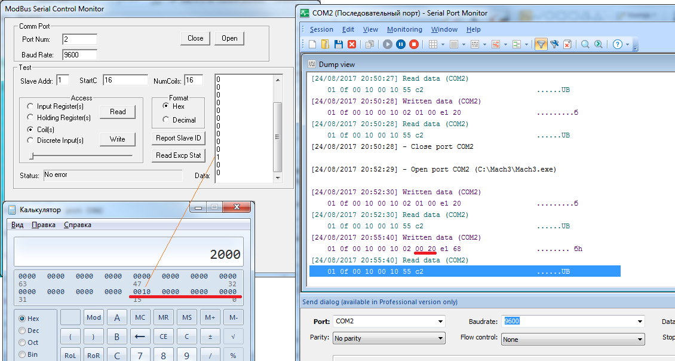The image size is (675, 361).
Task: Select Input Register(s) radio button
Action: [x=30, y=106]
